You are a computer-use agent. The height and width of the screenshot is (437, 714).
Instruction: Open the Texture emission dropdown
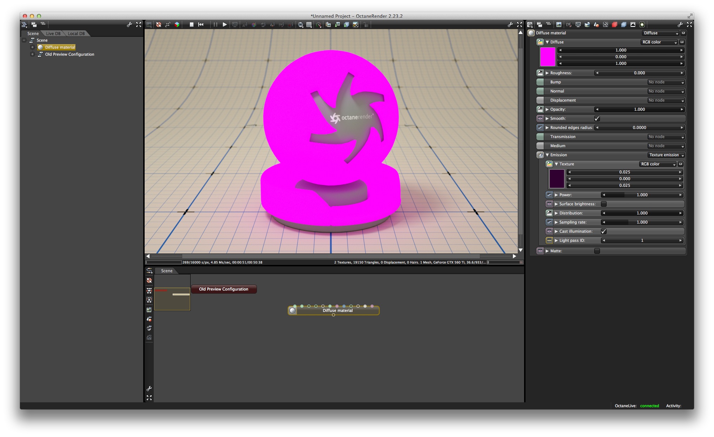666,155
